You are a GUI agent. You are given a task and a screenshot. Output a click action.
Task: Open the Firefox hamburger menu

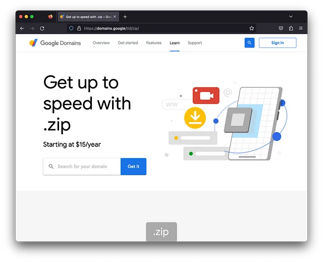(x=301, y=28)
